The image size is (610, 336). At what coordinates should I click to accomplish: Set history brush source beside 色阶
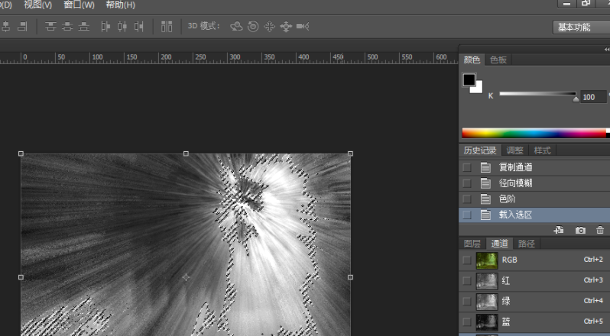[467, 199]
